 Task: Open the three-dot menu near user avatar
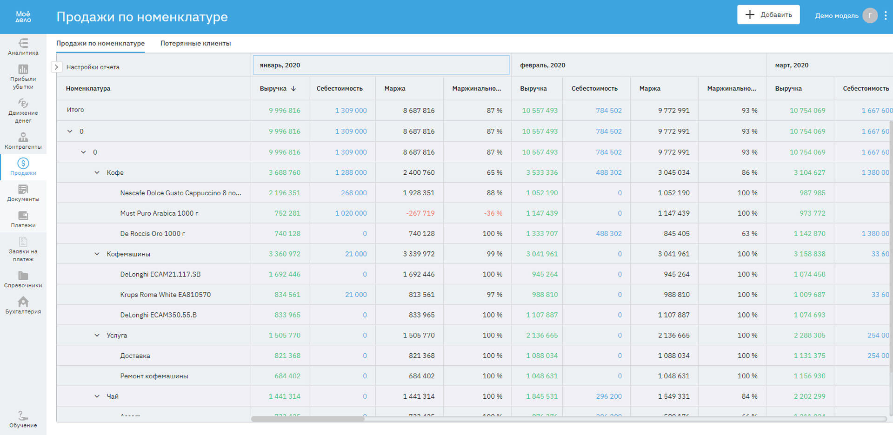[x=886, y=16]
